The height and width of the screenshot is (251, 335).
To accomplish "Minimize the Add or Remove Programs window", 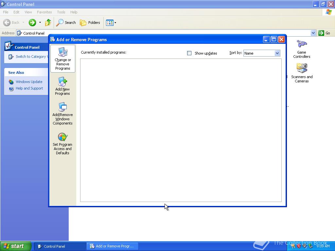I will coord(266,40).
